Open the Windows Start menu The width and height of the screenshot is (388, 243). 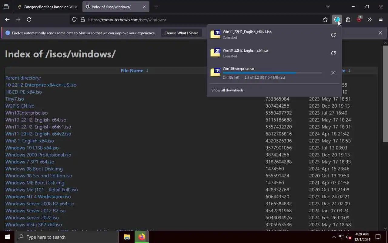(7, 237)
